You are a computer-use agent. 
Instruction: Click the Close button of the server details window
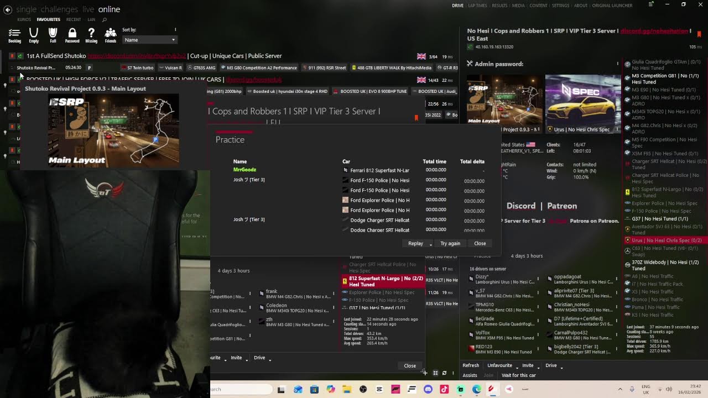click(410, 366)
